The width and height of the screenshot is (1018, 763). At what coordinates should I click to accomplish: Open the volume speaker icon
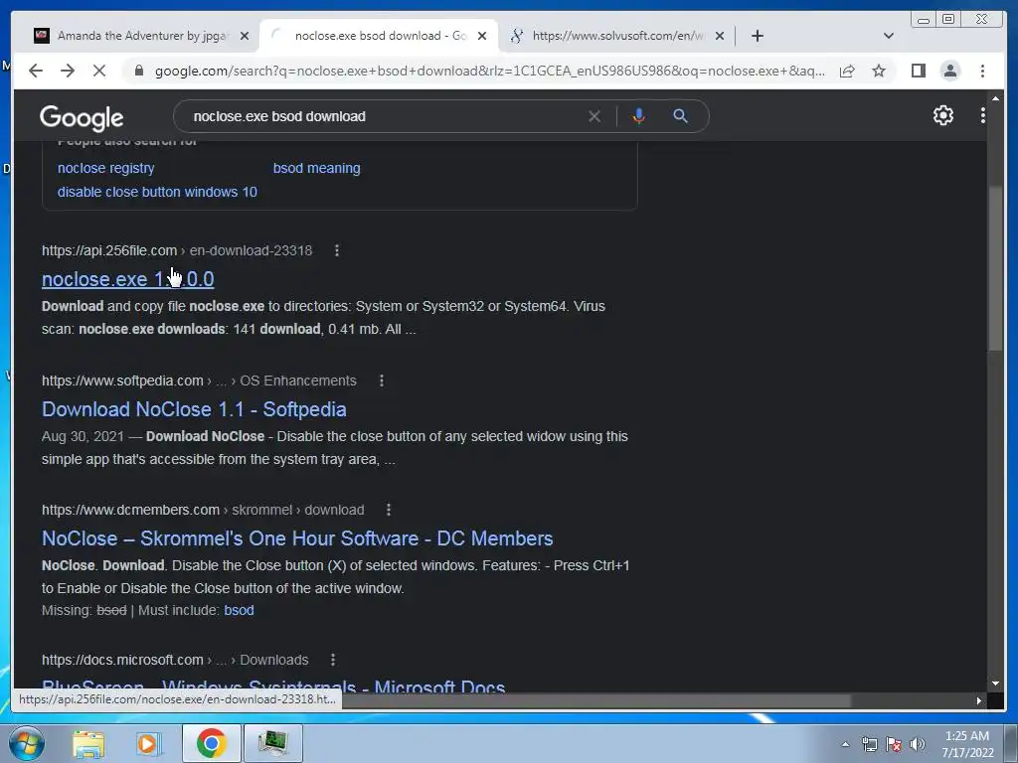918,744
